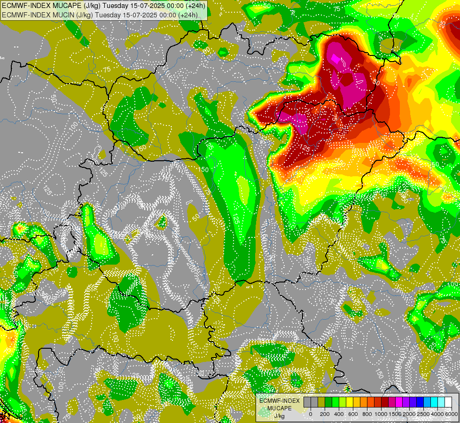Select the orange legend swatch before 800
The width and height of the screenshot is (460, 423).
pos(364,402)
